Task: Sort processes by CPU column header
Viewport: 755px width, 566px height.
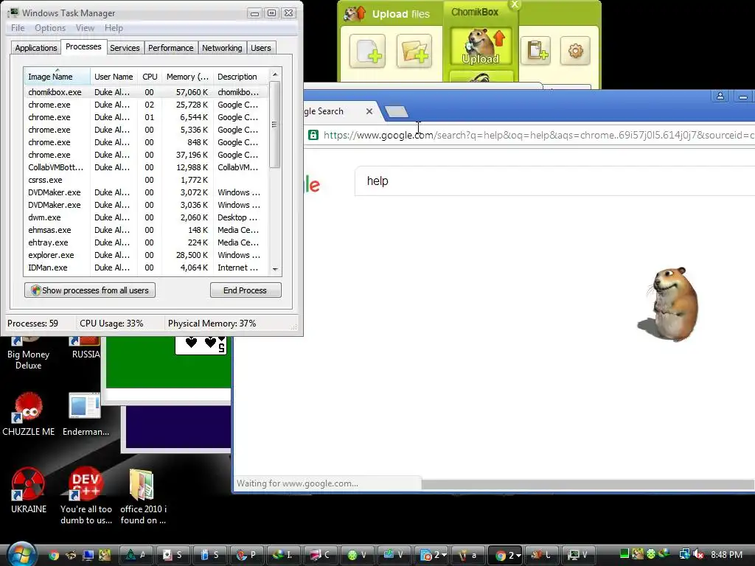Action: 150,77
